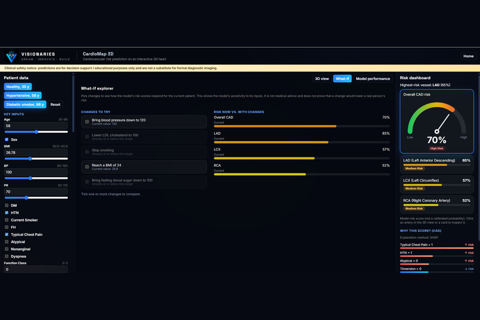The height and width of the screenshot is (320, 480).
Task: Click the LCX 57% comparison bar
Action: pos(301,158)
